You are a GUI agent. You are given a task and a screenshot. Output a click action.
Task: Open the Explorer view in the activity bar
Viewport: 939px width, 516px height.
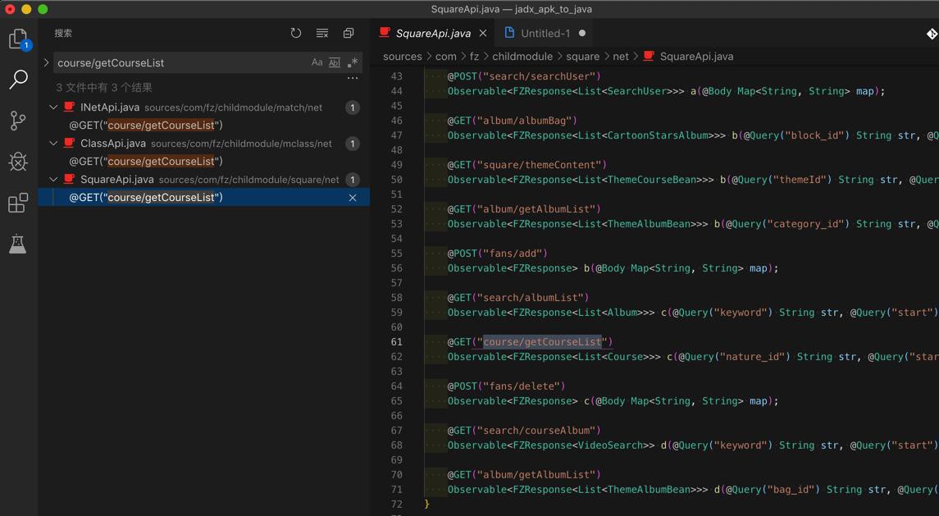[19, 39]
